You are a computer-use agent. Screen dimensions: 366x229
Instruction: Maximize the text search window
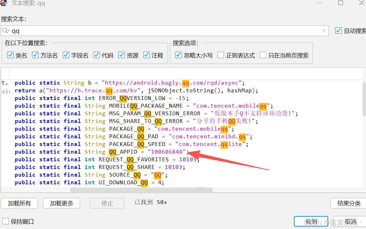tap(340, 3)
